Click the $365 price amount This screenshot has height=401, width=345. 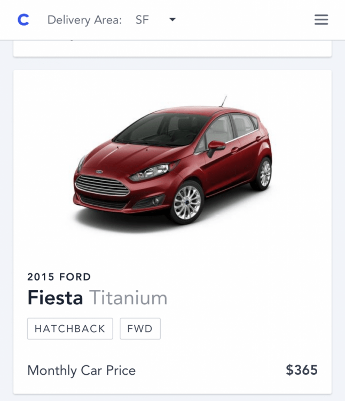coord(302,370)
